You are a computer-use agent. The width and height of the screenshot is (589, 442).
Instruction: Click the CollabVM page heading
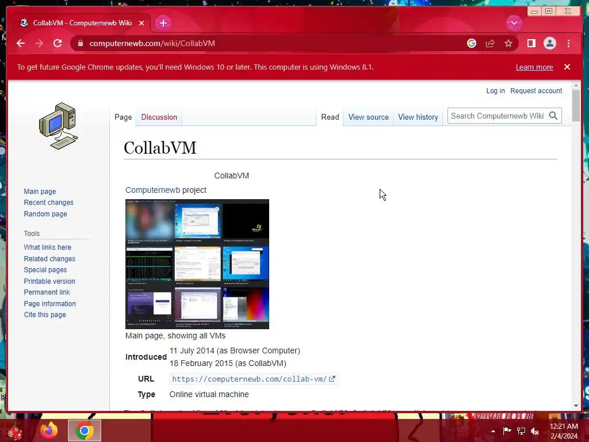(160, 148)
